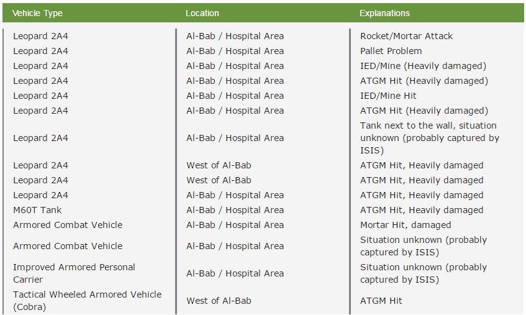Click the 'IED/Mine (Heavily damaged)' entry
Viewport: 526px width, 315px height.
423,66
